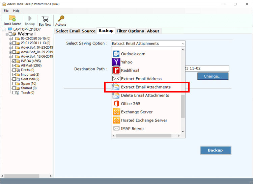Check the Sent Mail (2) checkbox
Image resolution: width=253 pixels, height=184 pixels.
pyautogui.click(x=14, y=79)
